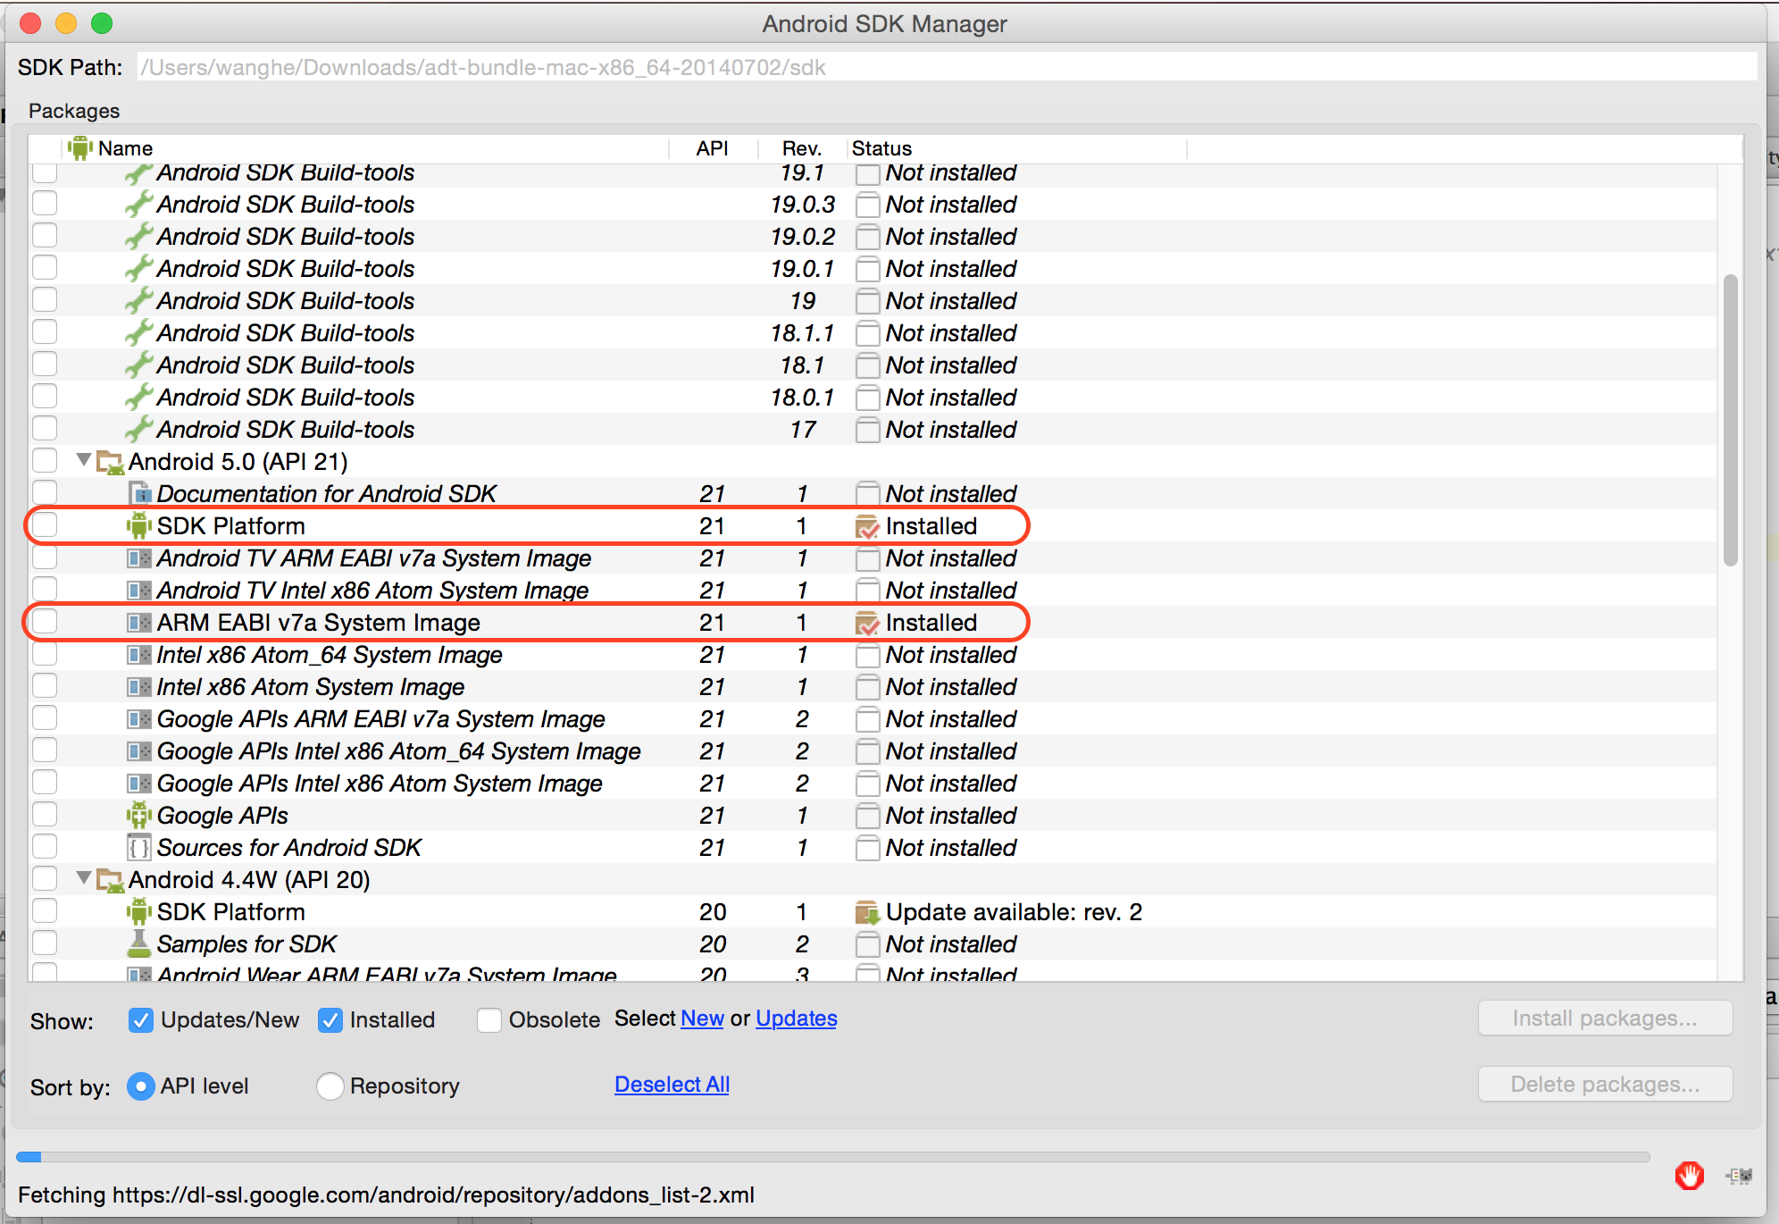Click the Android TV ARM EABI v7a image icon
Screen dimensions: 1779x1224
[139, 558]
